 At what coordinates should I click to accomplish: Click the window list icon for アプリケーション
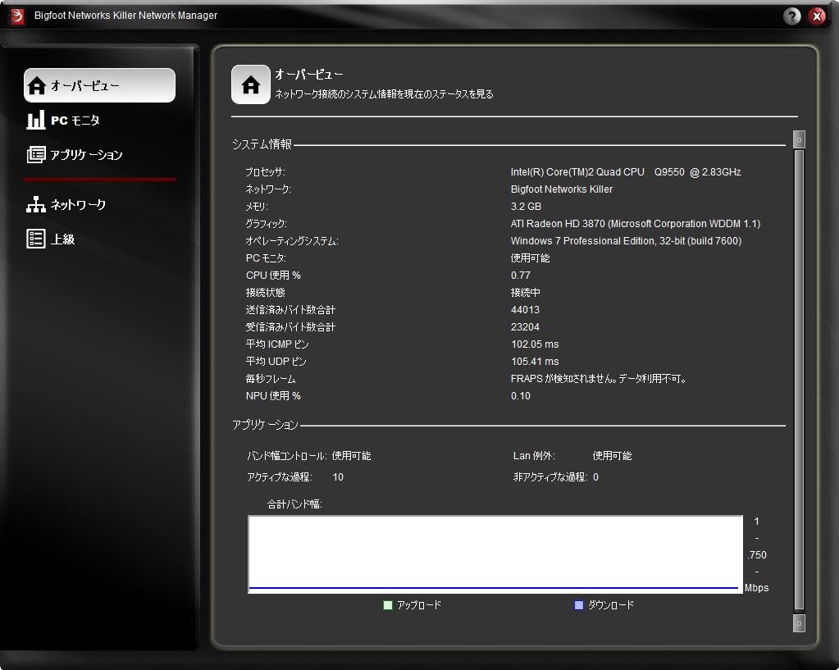click(x=36, y=155)
